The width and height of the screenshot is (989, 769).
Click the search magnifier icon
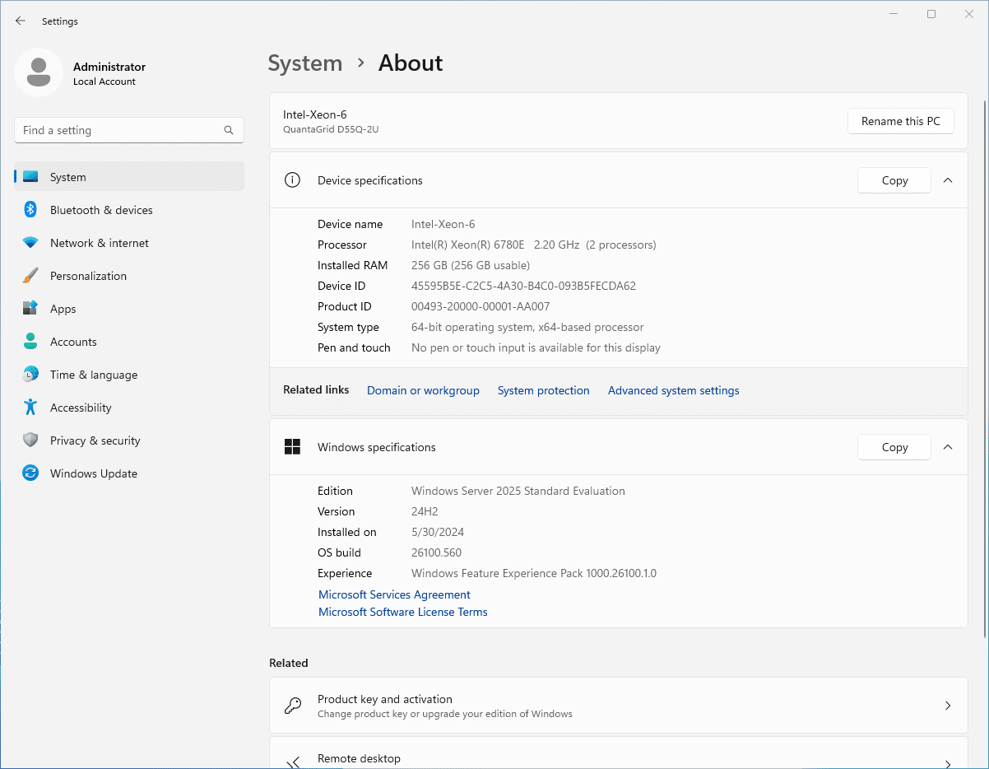click(229, 130)
